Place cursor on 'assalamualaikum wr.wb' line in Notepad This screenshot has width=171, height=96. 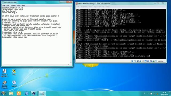point(13,8)
